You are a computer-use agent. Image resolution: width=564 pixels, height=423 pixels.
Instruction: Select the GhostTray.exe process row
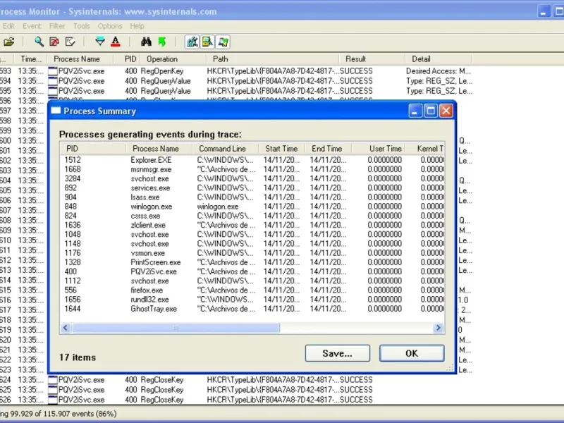[252, 309]
